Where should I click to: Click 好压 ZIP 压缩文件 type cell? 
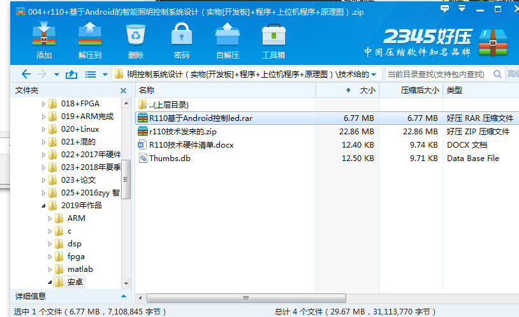(478, 132)
